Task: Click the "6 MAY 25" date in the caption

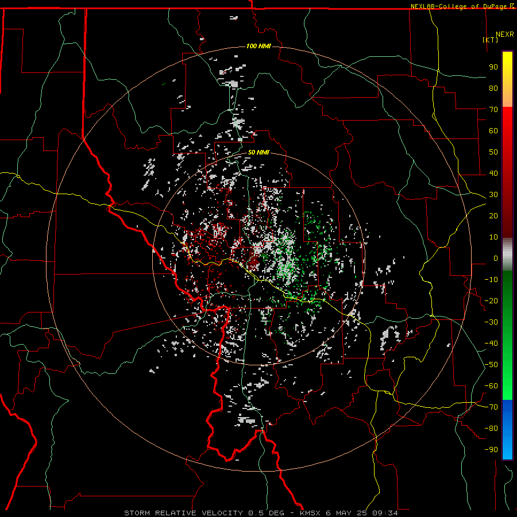Action: coord(346,513)
